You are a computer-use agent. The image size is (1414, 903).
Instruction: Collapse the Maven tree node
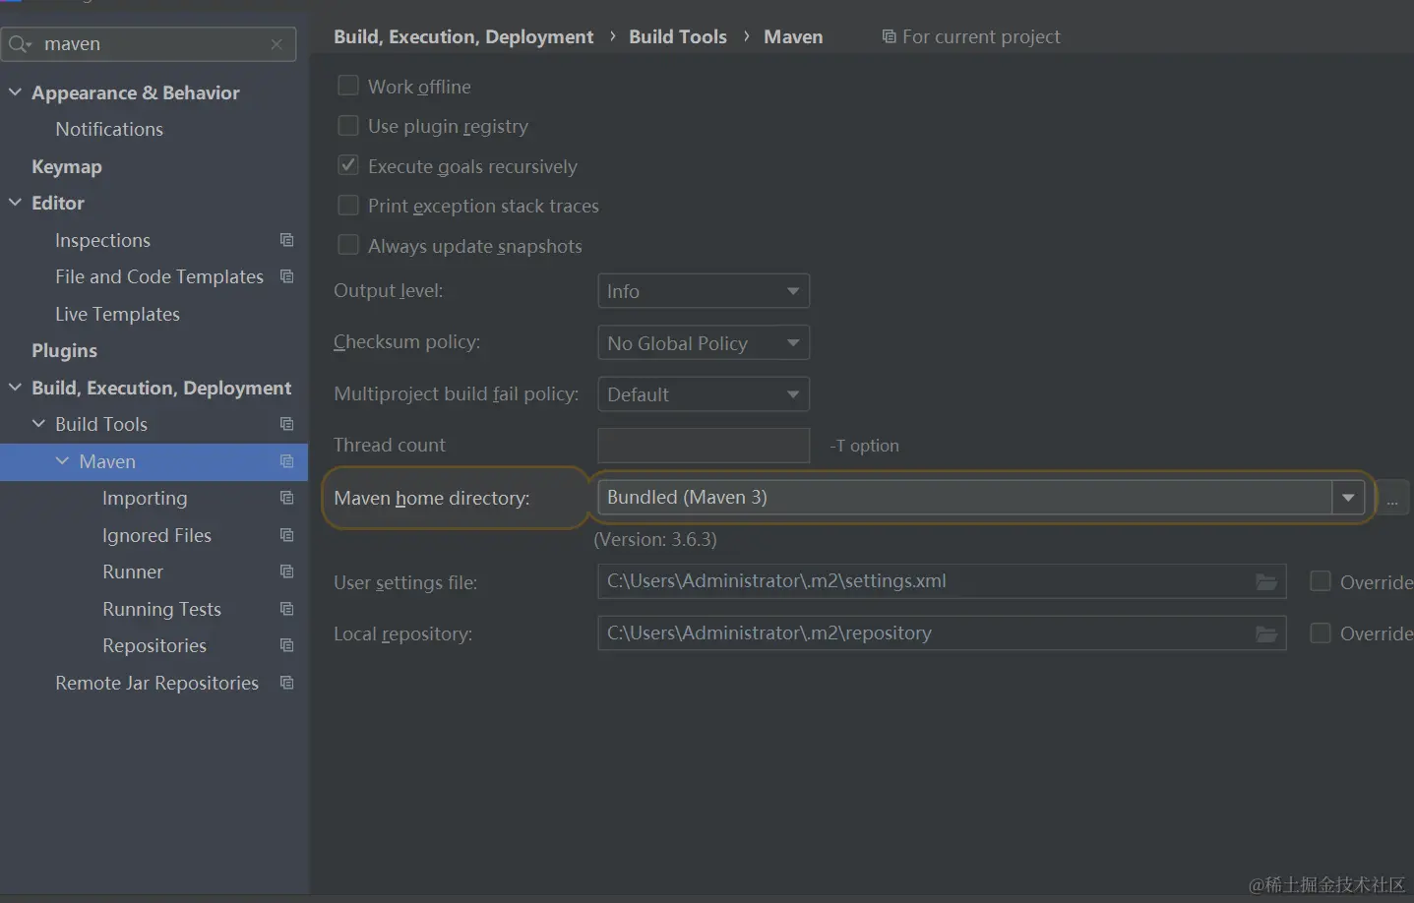(x=62, y=461)
